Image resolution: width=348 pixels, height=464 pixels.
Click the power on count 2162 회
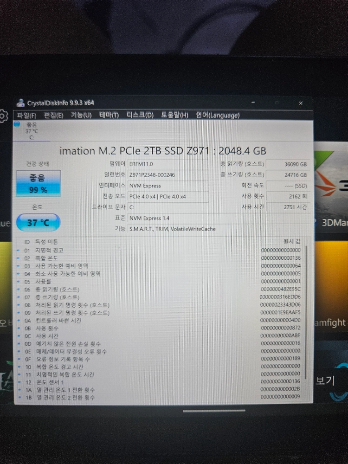coord(288,196)
